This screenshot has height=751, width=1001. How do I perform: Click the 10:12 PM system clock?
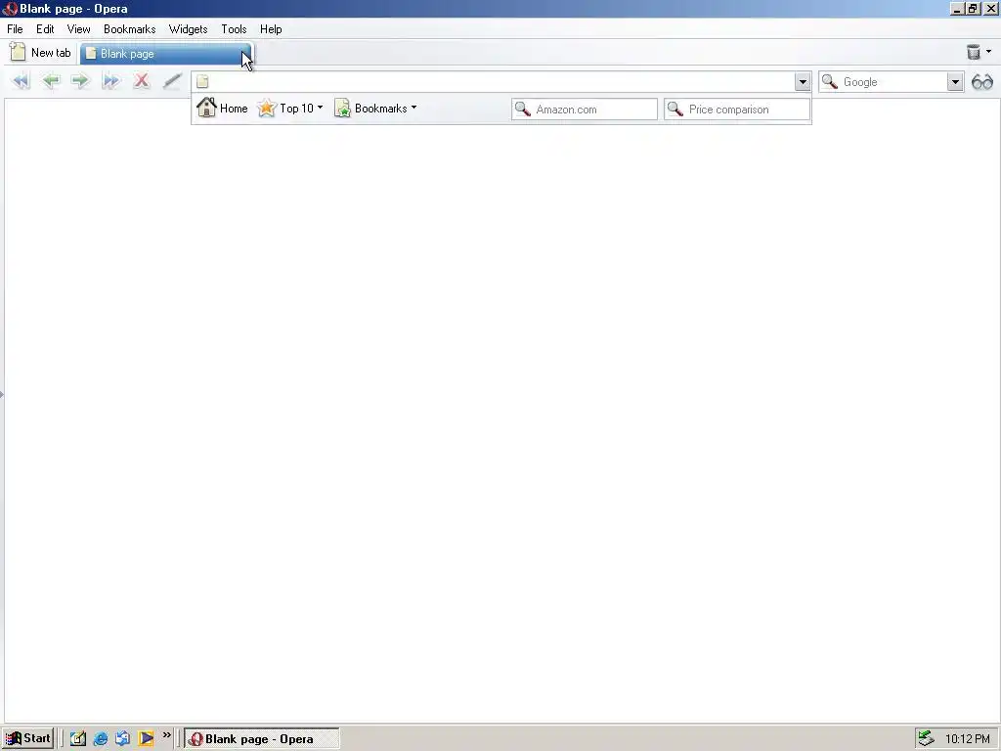[967, 739]
